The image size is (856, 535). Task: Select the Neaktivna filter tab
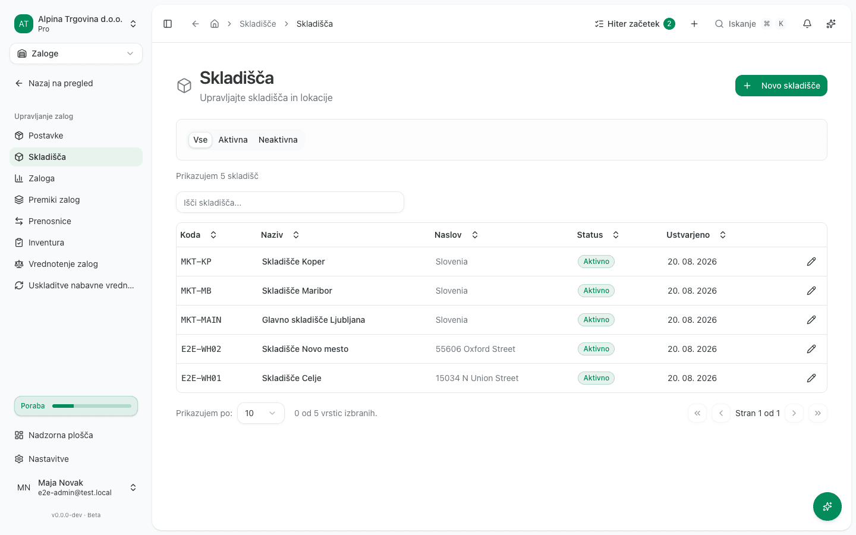[x=278, y=140]
